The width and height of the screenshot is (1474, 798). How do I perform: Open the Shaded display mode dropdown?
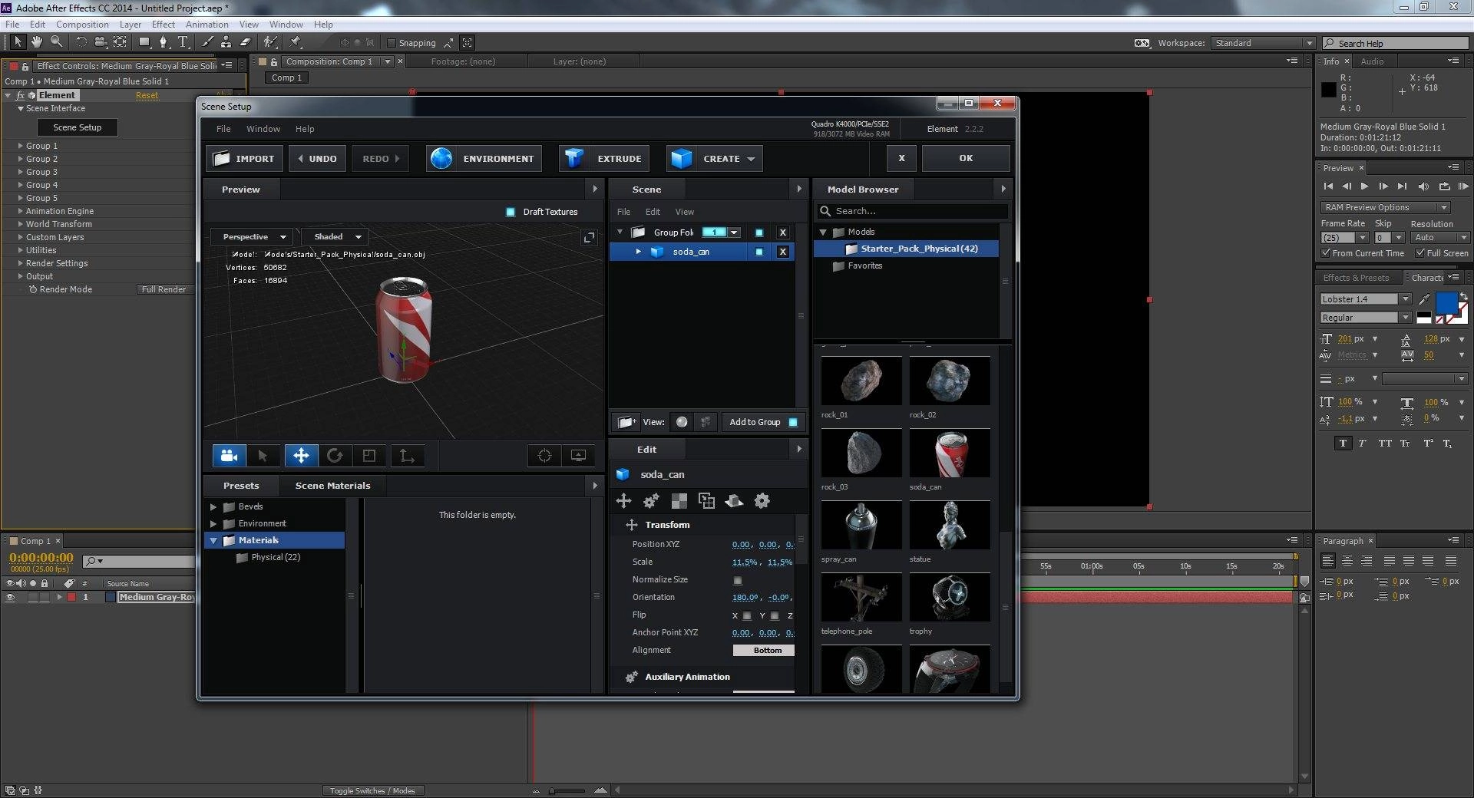click(x=335, y=237)
